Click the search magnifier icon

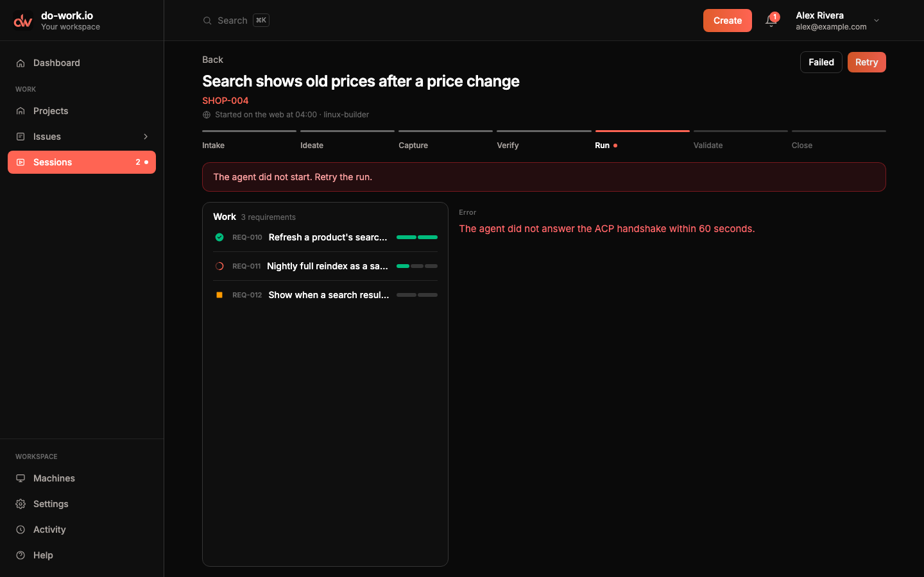click(x=207, y=21)
